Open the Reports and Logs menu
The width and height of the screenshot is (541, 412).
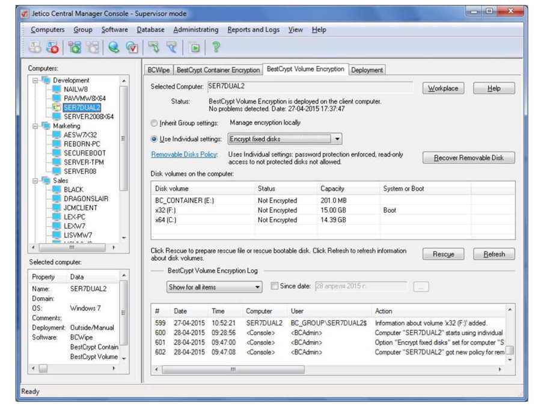253,29
